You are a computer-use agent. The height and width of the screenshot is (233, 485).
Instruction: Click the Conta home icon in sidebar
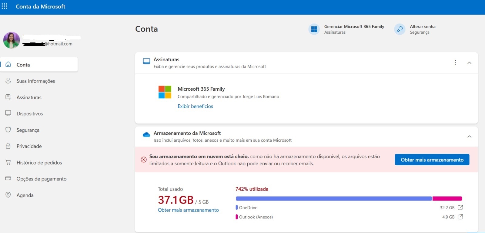pyautogui.click(x=8, y=64)
